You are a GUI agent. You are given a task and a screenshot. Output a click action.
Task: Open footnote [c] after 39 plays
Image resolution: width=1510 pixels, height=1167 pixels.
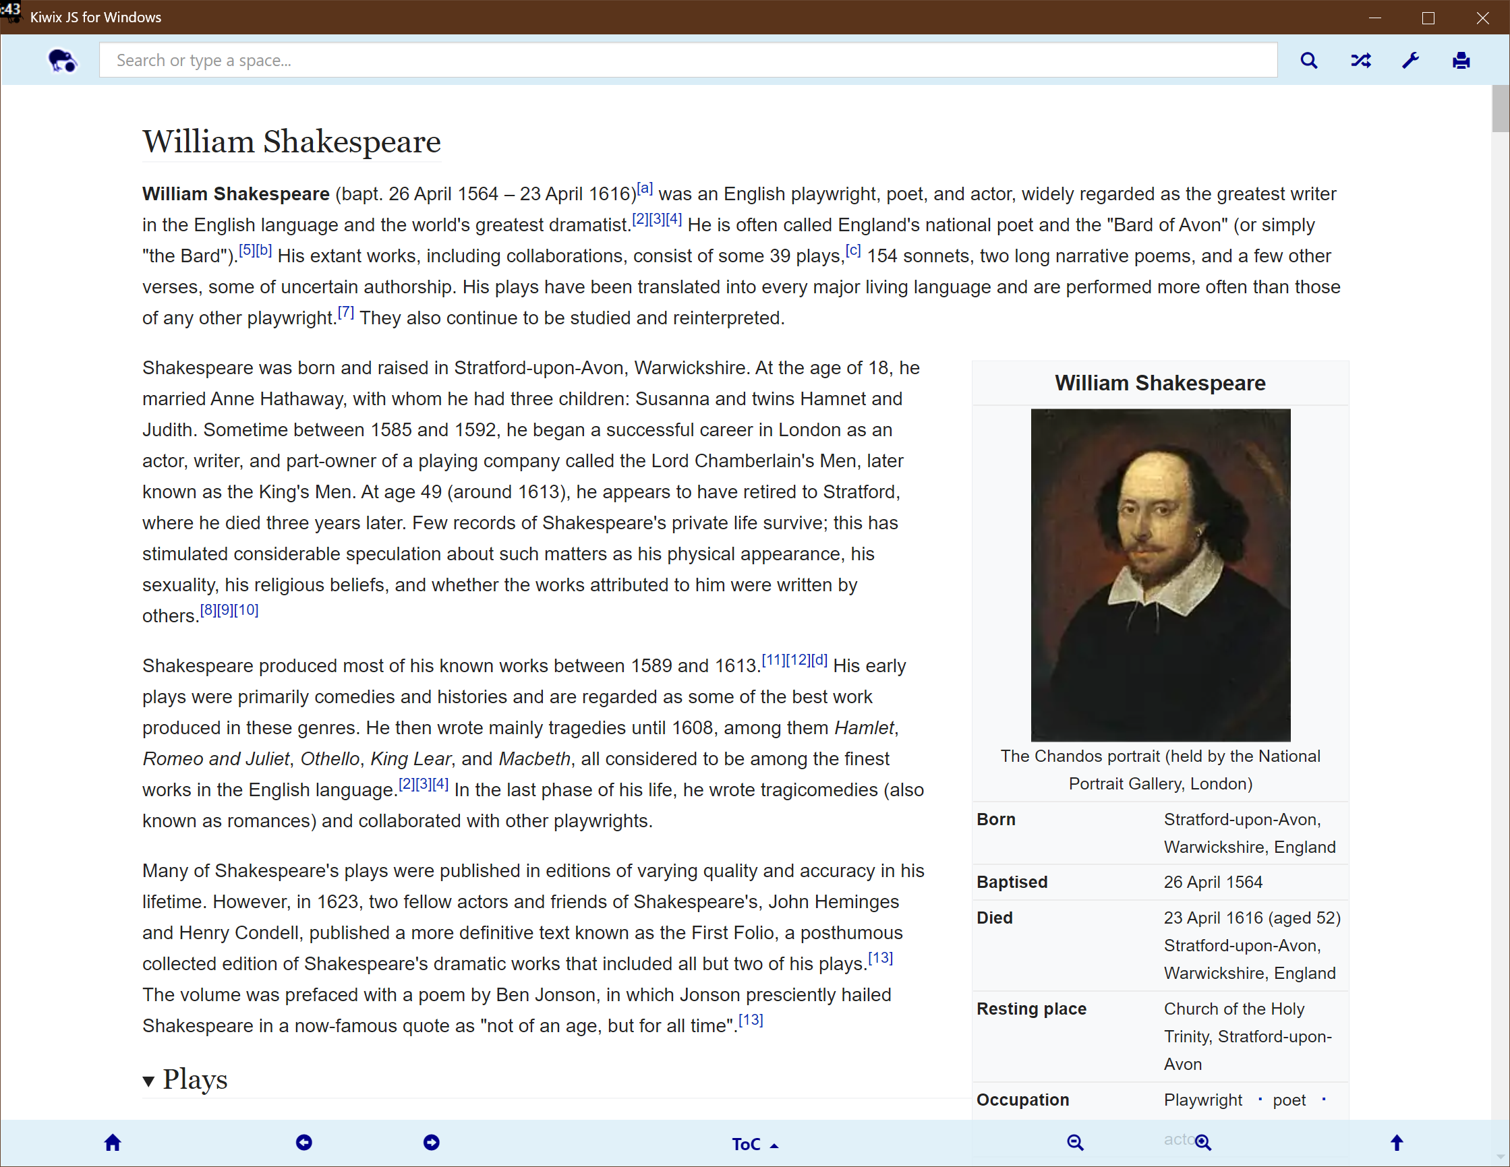click(x=853, y=250)
